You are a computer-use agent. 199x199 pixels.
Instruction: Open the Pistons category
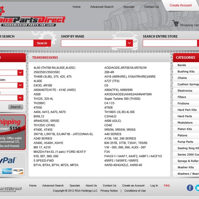click(182, 135)
